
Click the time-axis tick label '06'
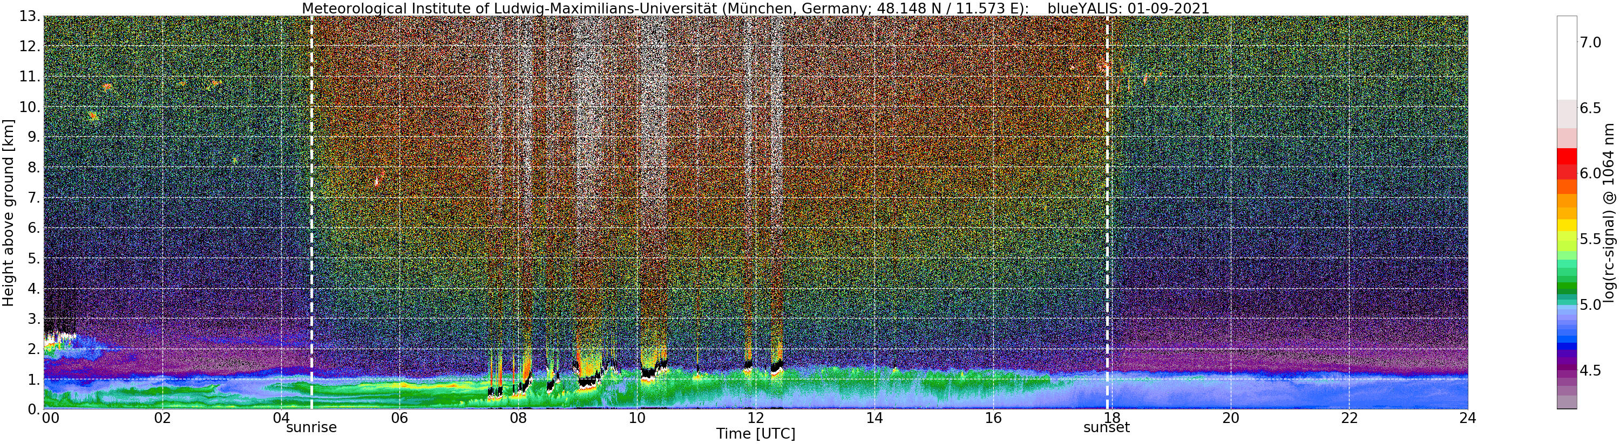[x=399, y=418]
